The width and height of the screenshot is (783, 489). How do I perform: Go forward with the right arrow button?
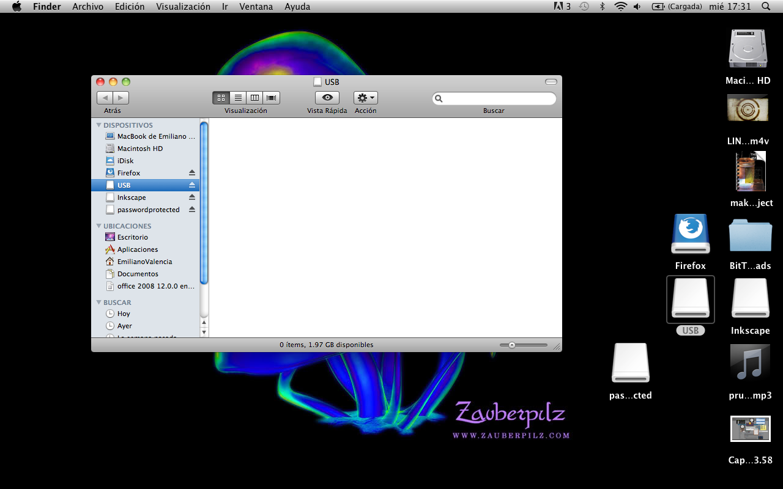[121, 98]
